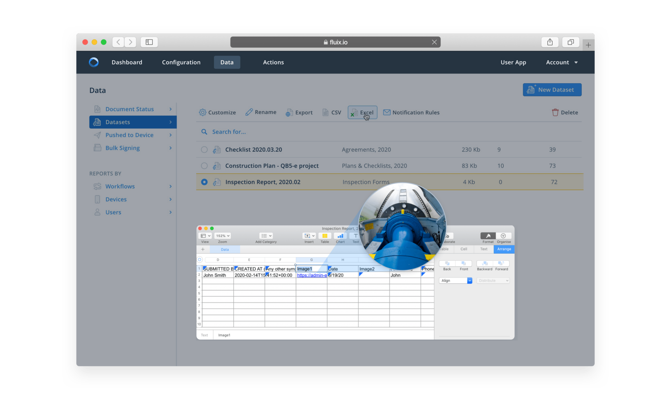671x399 pixels.
Task: Open the Cell tab in the format panel
Action: (x=464, y=249)
